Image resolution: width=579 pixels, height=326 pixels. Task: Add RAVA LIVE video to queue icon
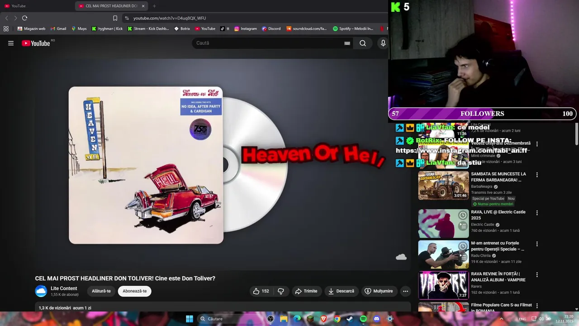tap(463, 225)
